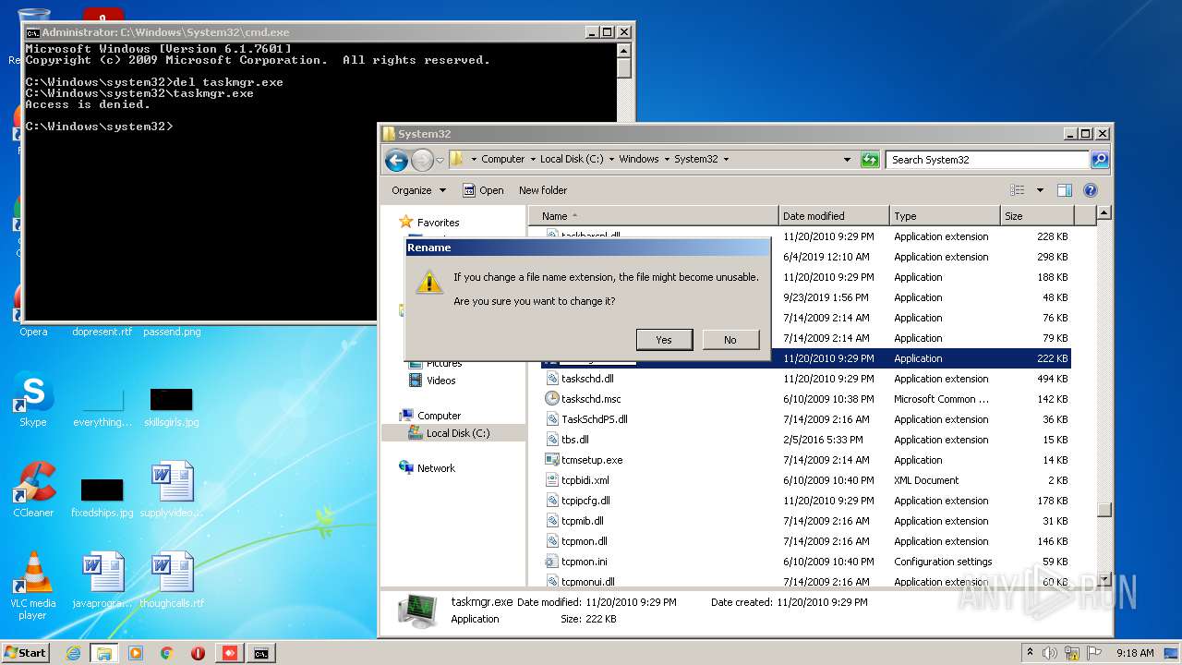Expand the System32 breadcrumb arrow
1182x665 pixels.
click(726, 159)
